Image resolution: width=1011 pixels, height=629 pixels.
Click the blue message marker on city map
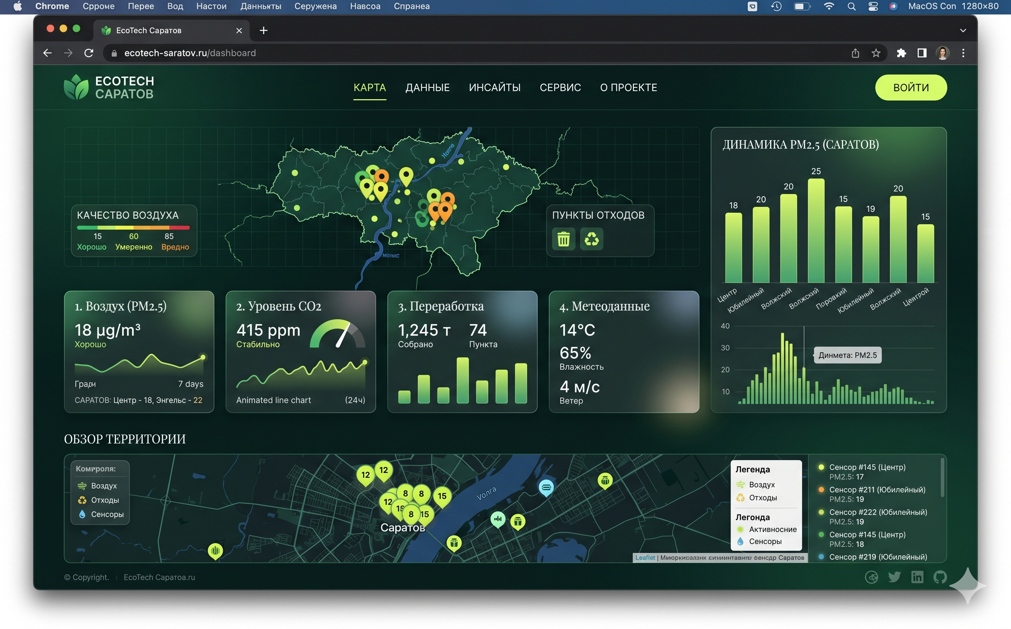coord(546,487)
